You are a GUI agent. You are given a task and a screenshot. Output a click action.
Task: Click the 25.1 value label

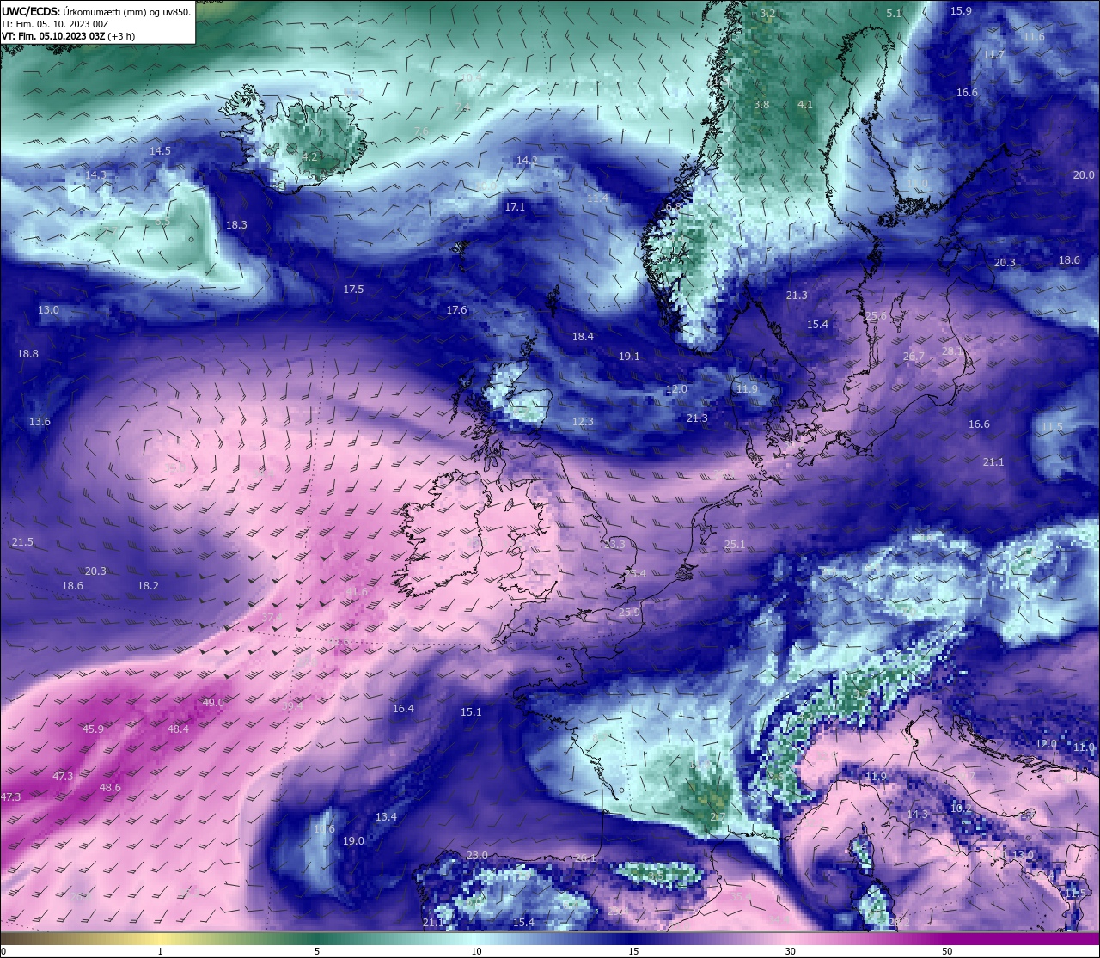[x=735, y=545]
